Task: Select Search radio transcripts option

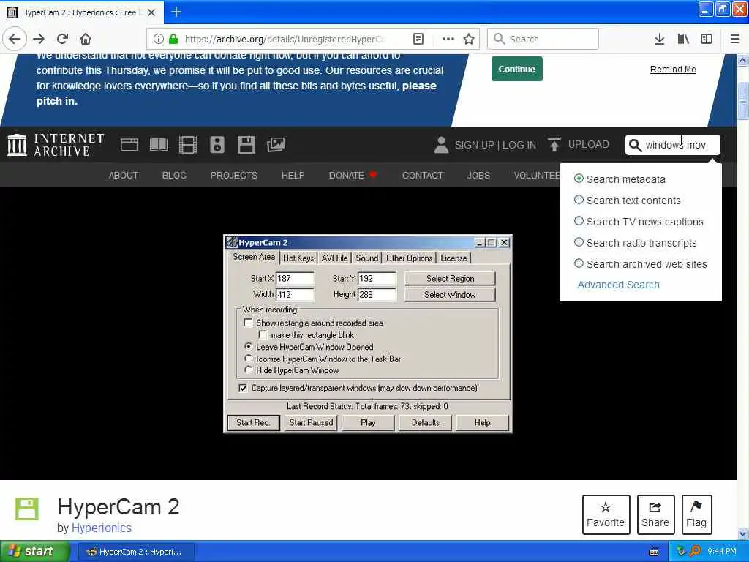Action: tap(579, 241)
